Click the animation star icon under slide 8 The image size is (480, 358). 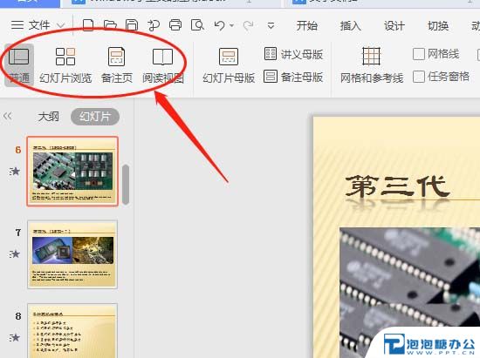click(x=14, y=338)
